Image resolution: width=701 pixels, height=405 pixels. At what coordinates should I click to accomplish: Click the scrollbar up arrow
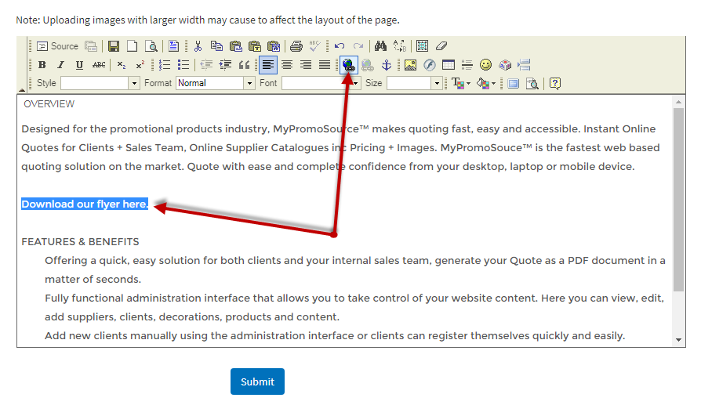point(678,103)
